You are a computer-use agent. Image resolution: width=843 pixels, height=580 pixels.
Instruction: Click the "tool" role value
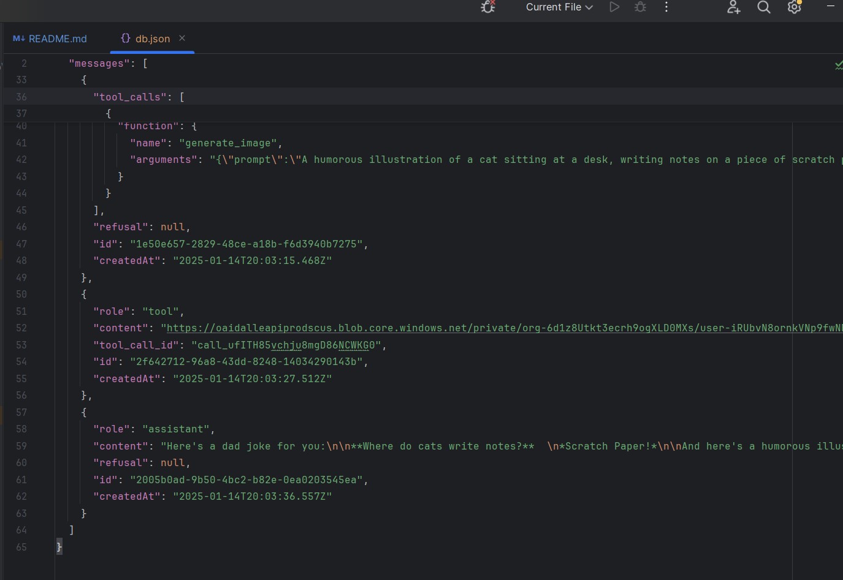pyautogui.click(x=161, y=311)
